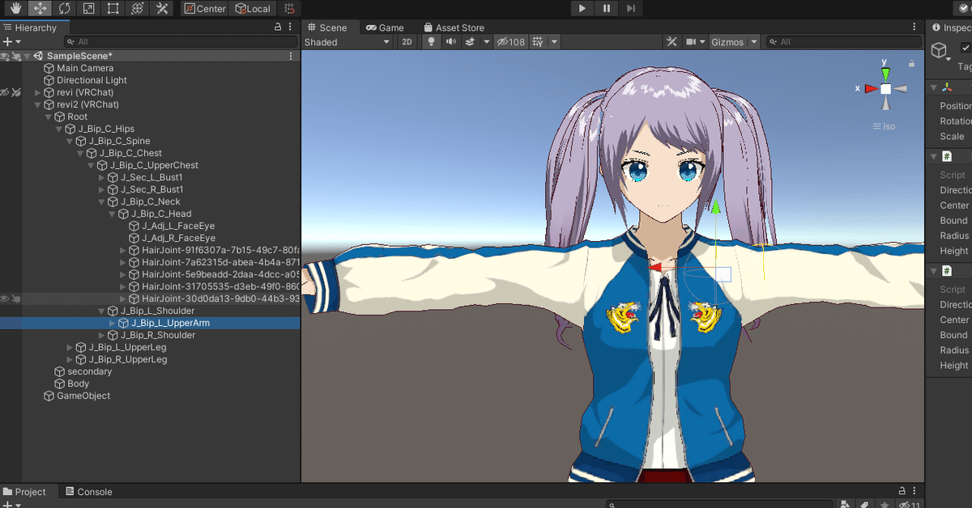Toggle the Inspector object active checkbox
Image resolution: width=972 pixels, height=508 pixels.
tap(965, 48)
